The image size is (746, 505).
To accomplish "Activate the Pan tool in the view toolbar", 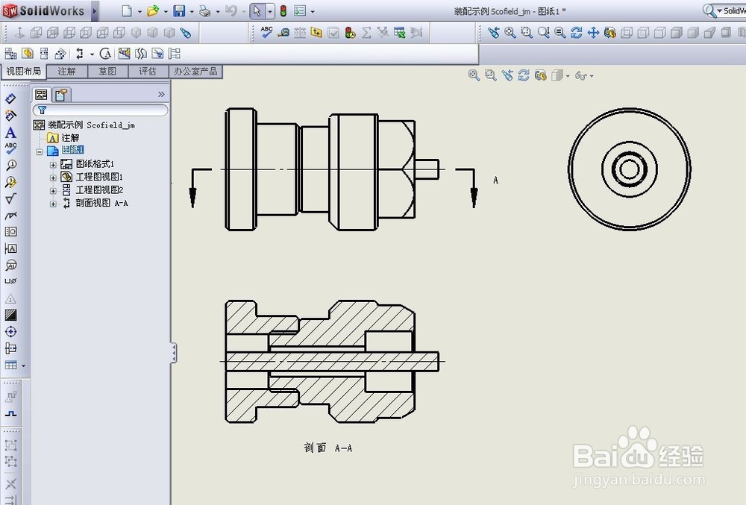I will pyautogui.click(x=592, y=33).
